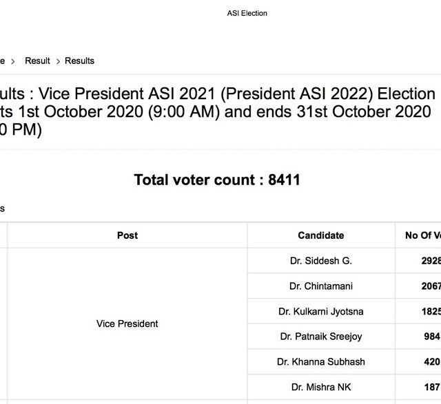
Task: Select candidate Dr. Khanna Subhash
Action: point(320,361)
